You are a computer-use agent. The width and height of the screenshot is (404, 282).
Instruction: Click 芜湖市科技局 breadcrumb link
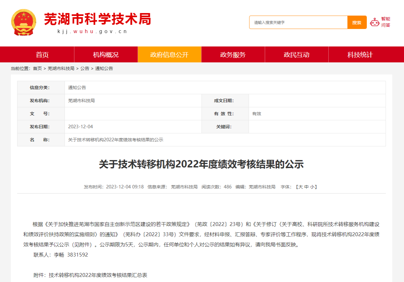(x=61, y=68)
